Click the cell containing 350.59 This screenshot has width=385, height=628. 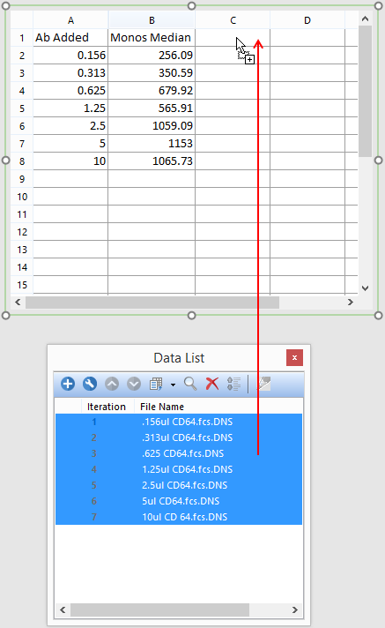click(x=152, y=73)
